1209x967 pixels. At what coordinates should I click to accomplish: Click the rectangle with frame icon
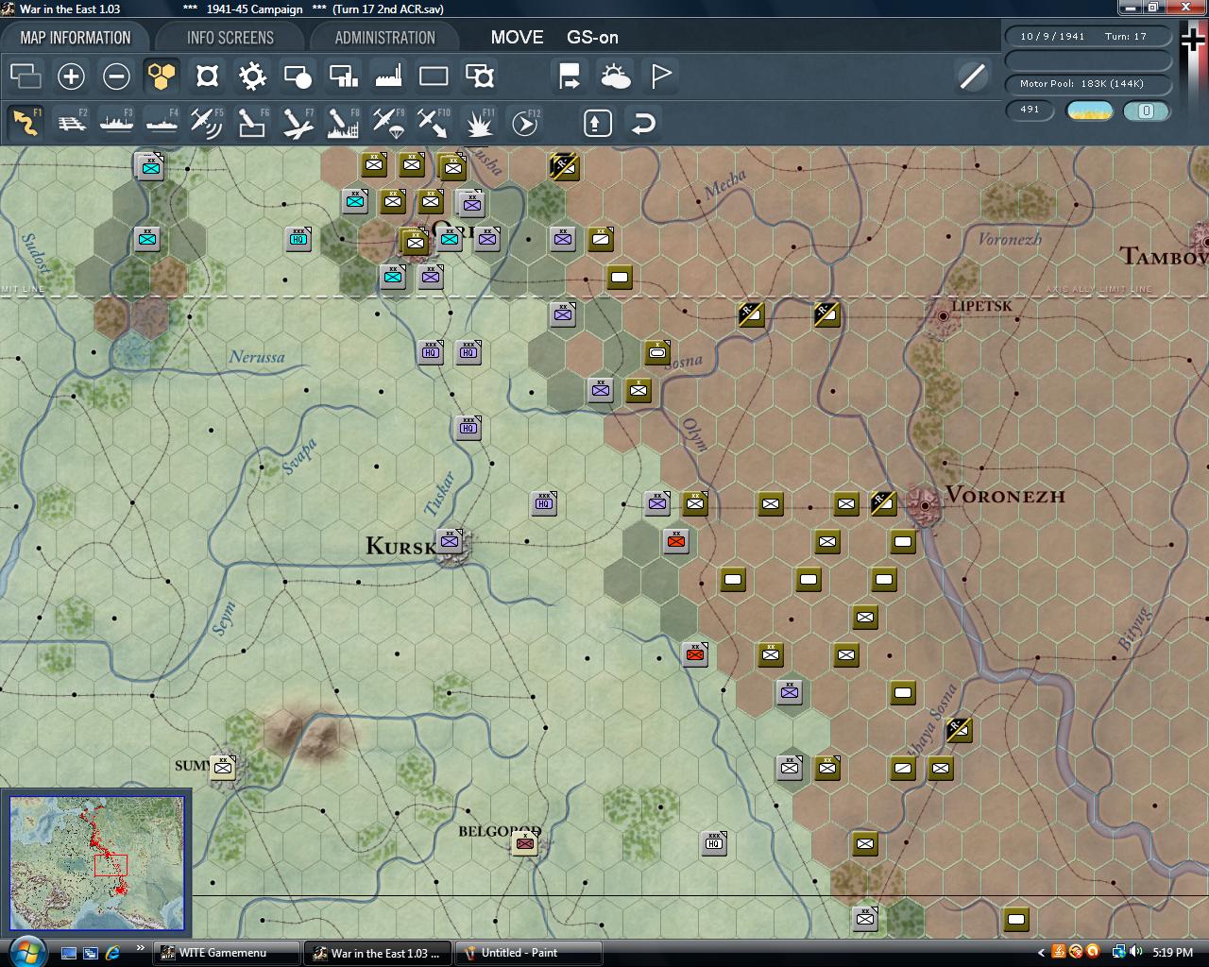(x=479, y=76)
